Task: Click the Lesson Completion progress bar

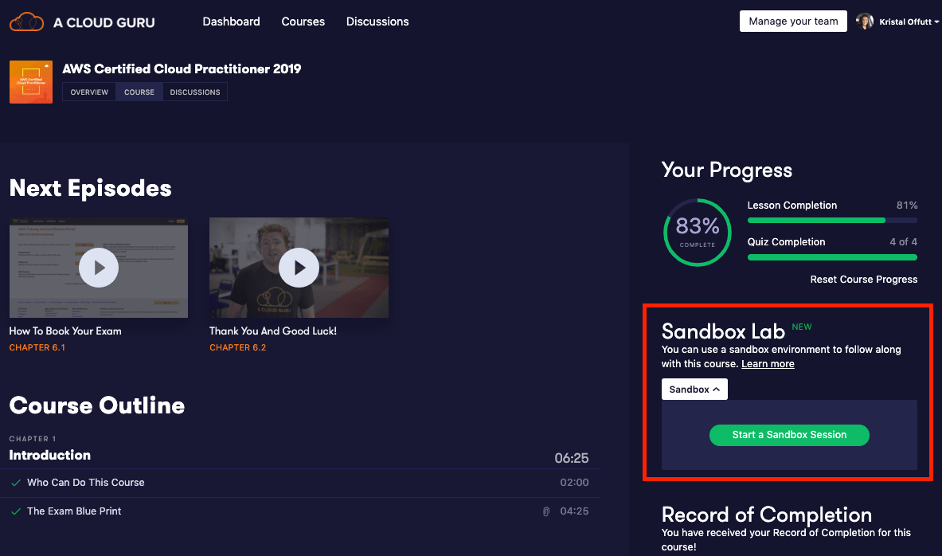Action: (x=832, y=221)
